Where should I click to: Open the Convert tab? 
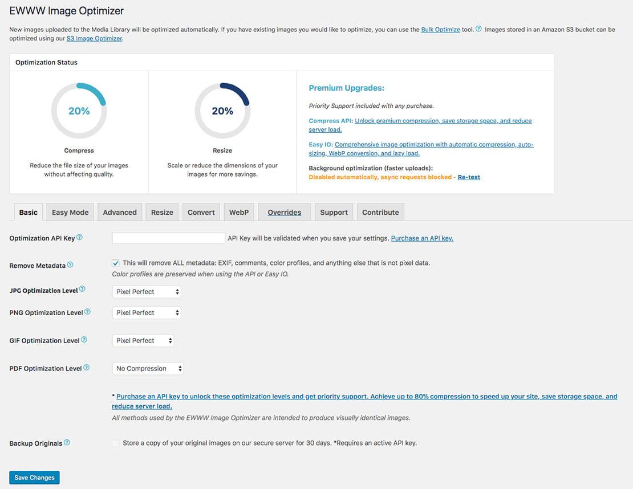201,212
